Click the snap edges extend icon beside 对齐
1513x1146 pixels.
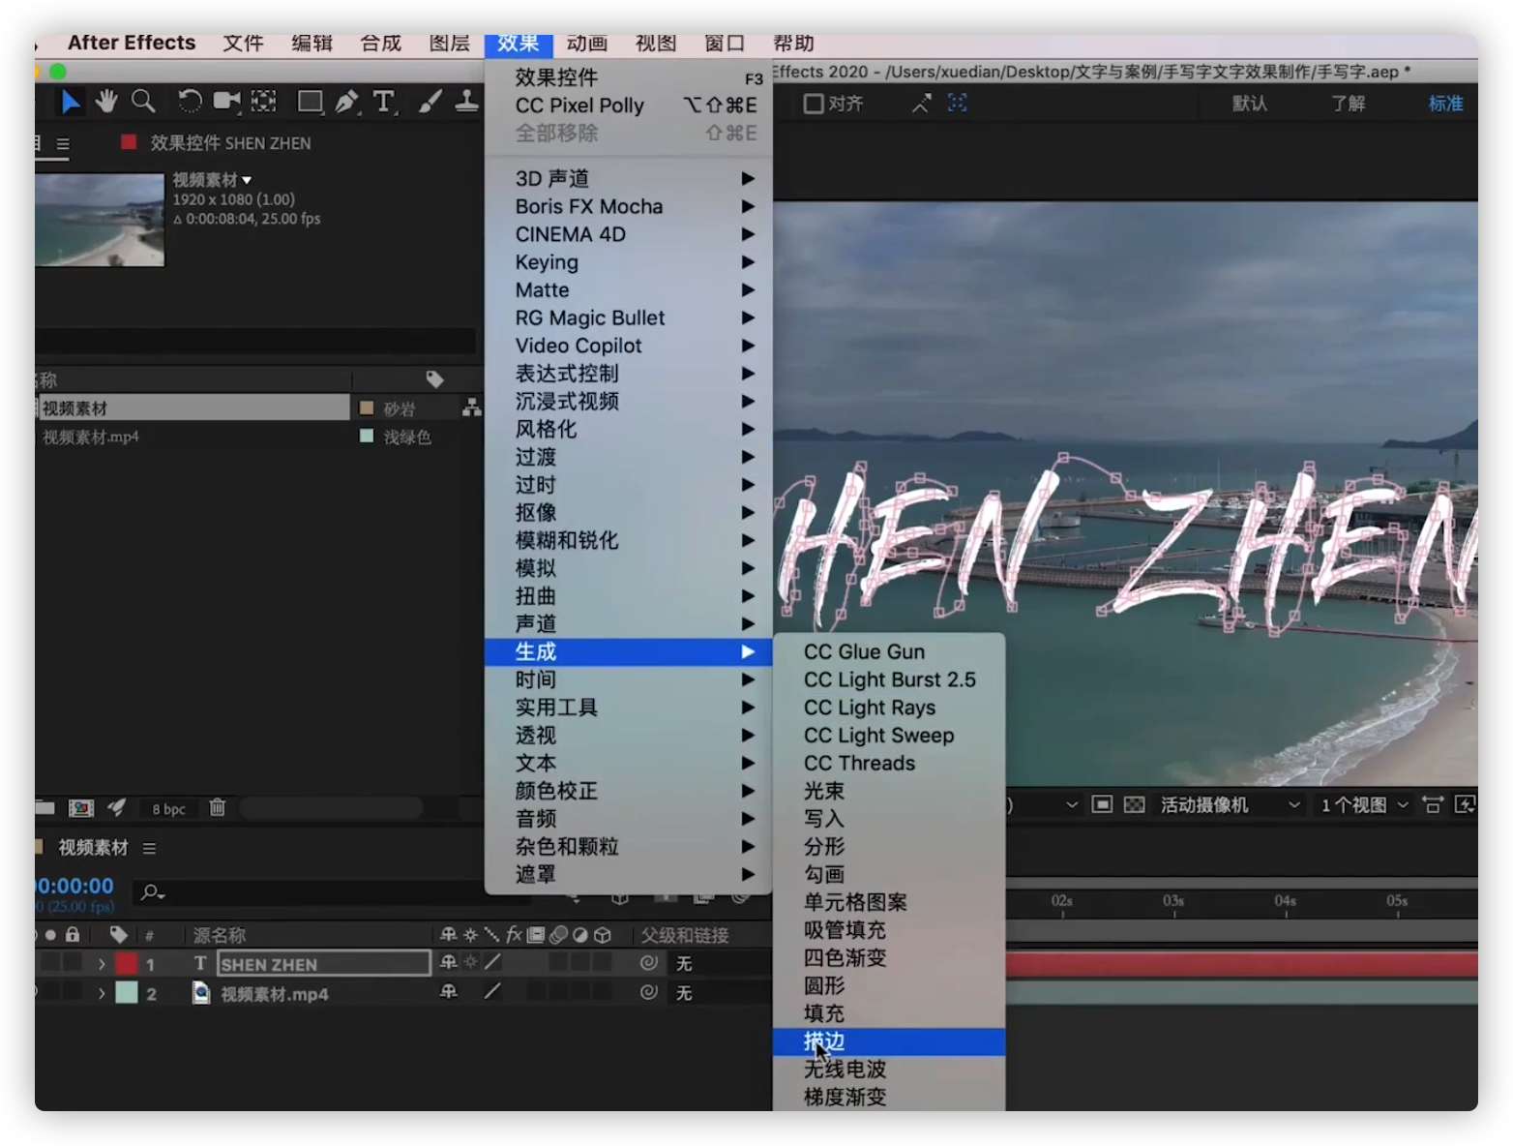click(x=921, y=103)
